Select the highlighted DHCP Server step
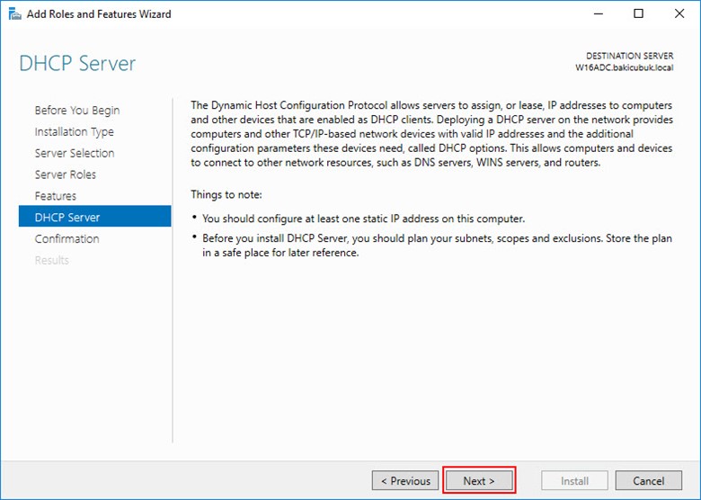 click(67, 218)
